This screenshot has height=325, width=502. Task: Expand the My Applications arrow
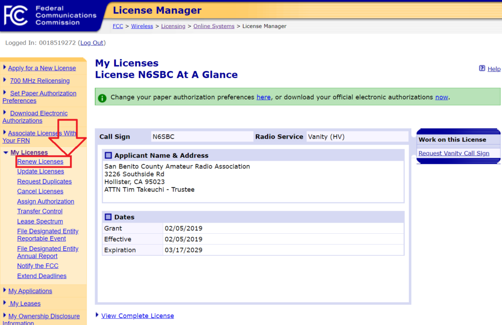tap(4, 290)
